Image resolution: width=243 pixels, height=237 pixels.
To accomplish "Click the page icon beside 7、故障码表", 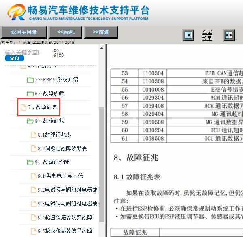I will [23, 107].
